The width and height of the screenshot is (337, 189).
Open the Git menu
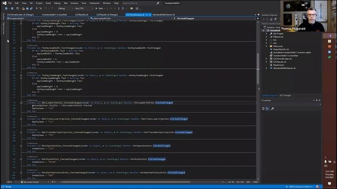tap(31, 3)
